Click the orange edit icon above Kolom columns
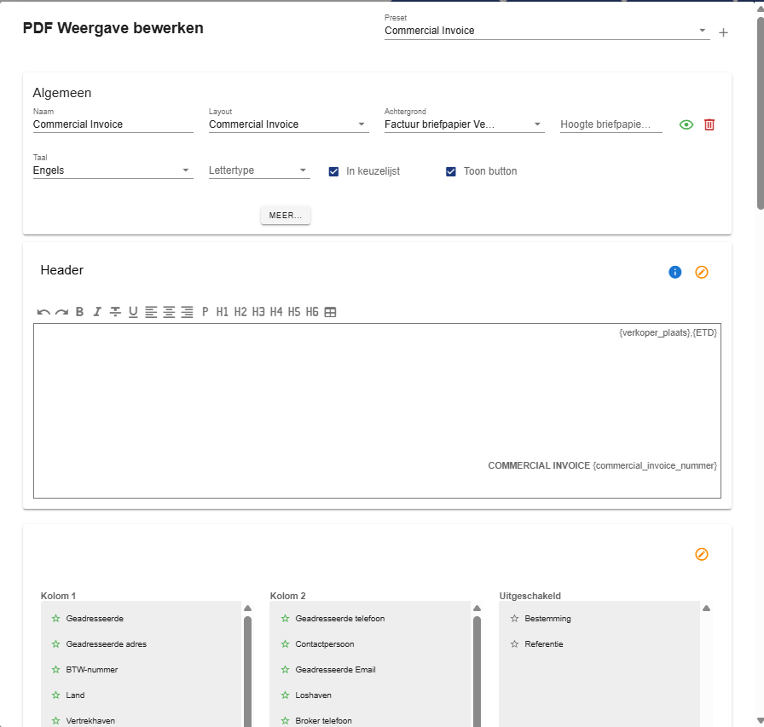This screenshot has height=727, width=764. pos(702,554)
